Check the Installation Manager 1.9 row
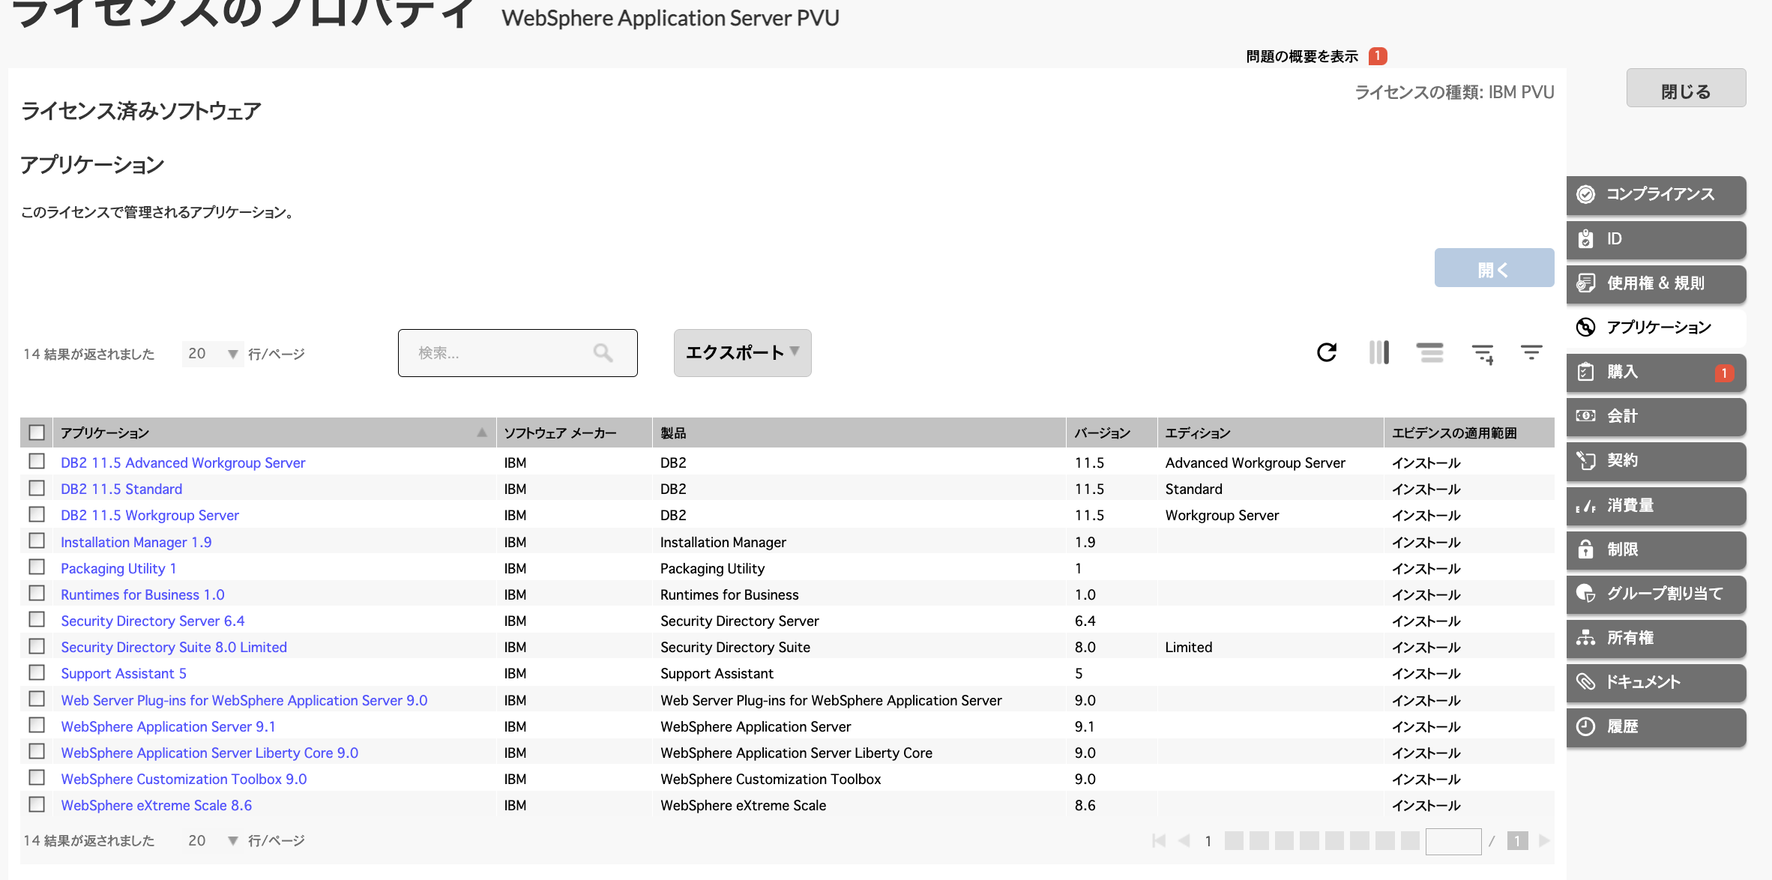This screenshot has width=1772, height=880. [37, 540]
